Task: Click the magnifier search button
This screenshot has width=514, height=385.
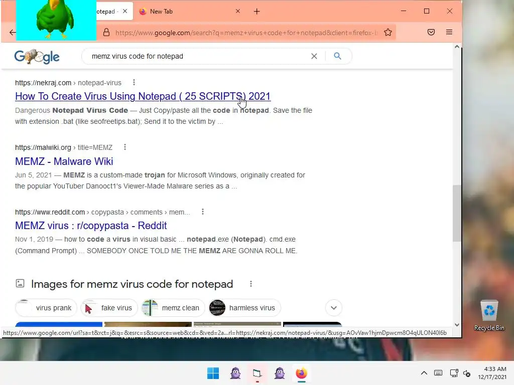Action: pos(337,56)
